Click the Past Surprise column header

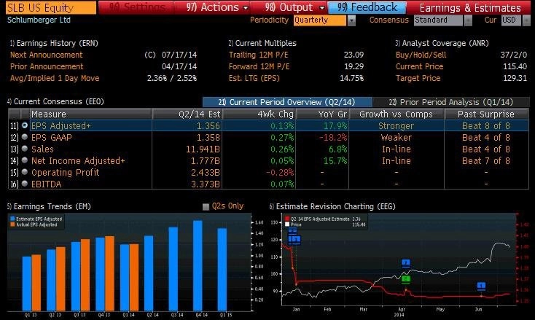(x=487, y=114)
